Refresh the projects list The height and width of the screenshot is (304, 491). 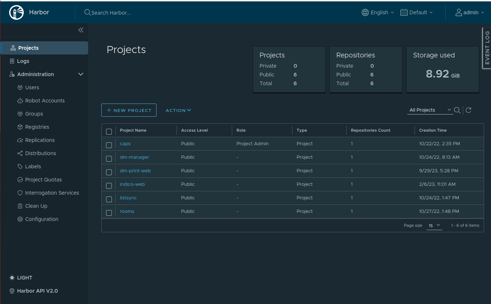[x=468, y=110]
